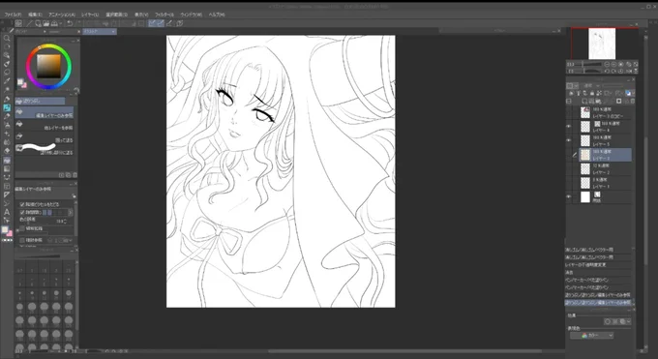The width and height of the screenshot is (658, 359).
Task: Click the Navigator zoom out icon
Action: 607,64
